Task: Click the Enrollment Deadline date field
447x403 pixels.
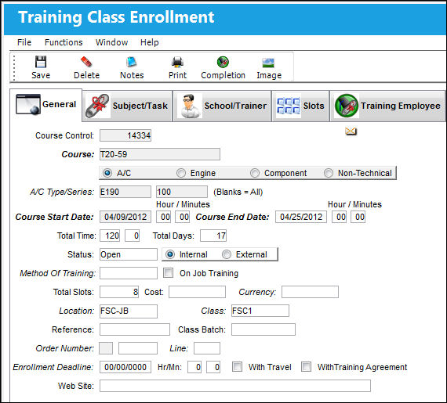Action: coord(125,367)
